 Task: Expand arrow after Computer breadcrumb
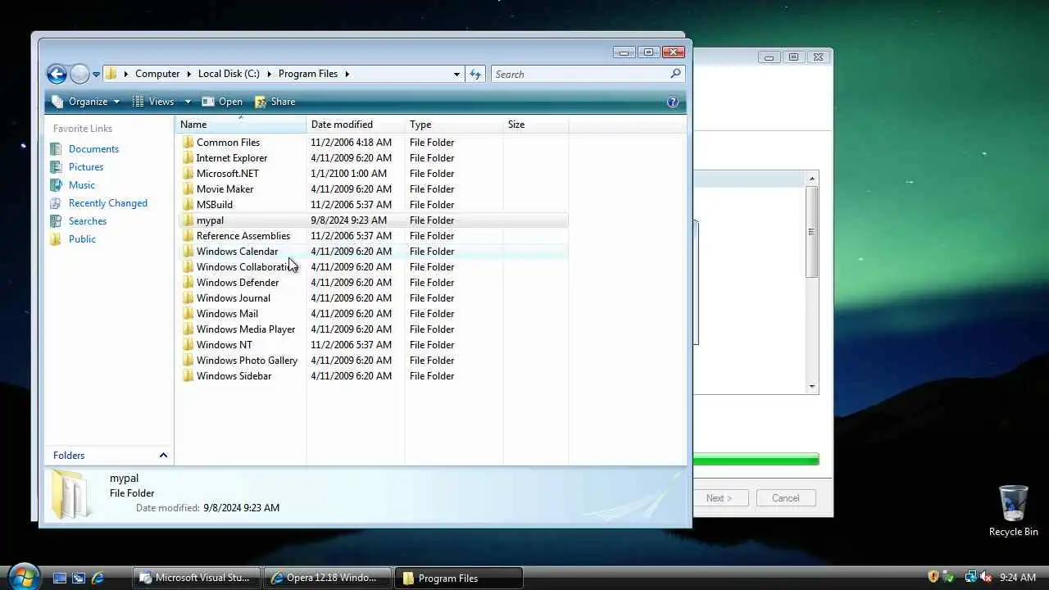coord(188,74)
